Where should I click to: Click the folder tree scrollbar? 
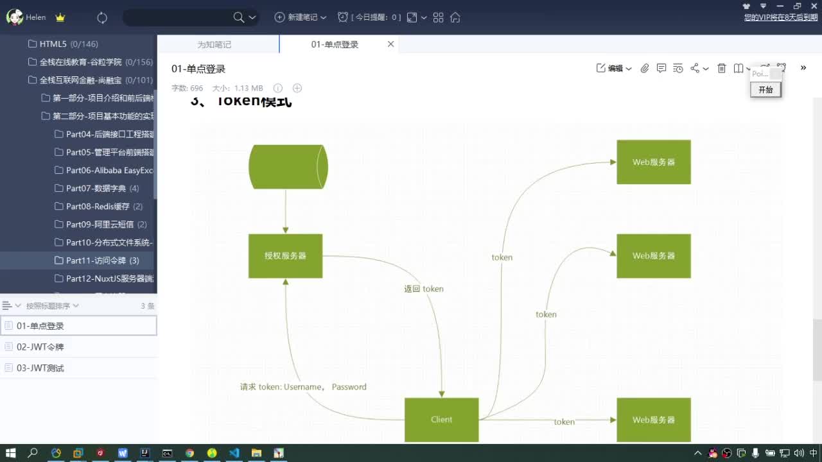coord(155,144)
